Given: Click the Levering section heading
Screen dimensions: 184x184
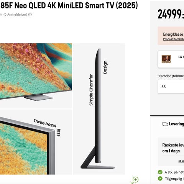Looking at the screenshot, I should [x=176, y=124].
